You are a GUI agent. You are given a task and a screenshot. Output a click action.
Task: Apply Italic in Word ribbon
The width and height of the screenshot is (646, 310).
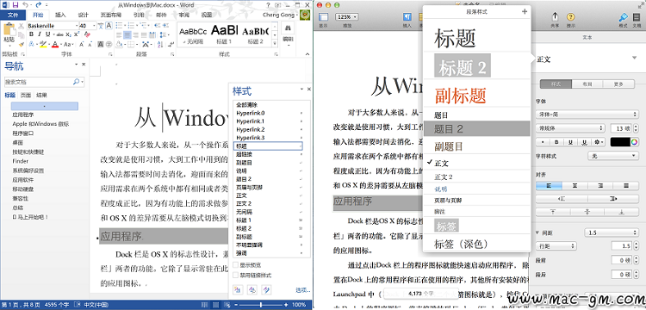pyautogui.click(x=39, y=34)
